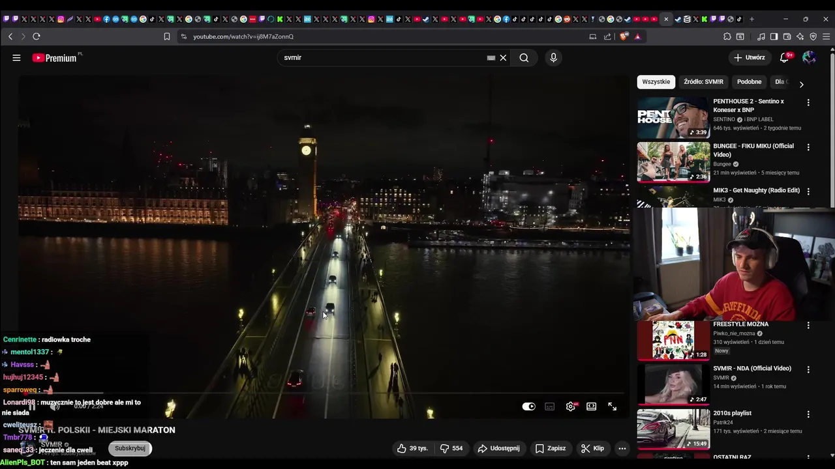Screen dimensions: 835x469
Task: Save video with Zapisz button
Action: pos(551,448)
